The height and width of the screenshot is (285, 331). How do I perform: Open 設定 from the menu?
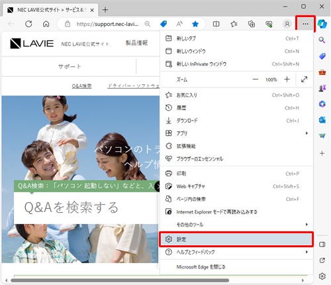click(236, 239)
